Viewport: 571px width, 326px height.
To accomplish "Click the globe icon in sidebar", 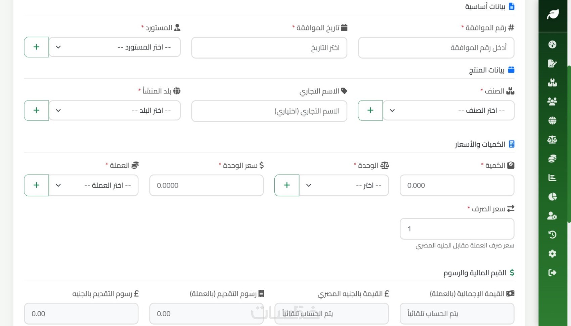I will 552,120.
